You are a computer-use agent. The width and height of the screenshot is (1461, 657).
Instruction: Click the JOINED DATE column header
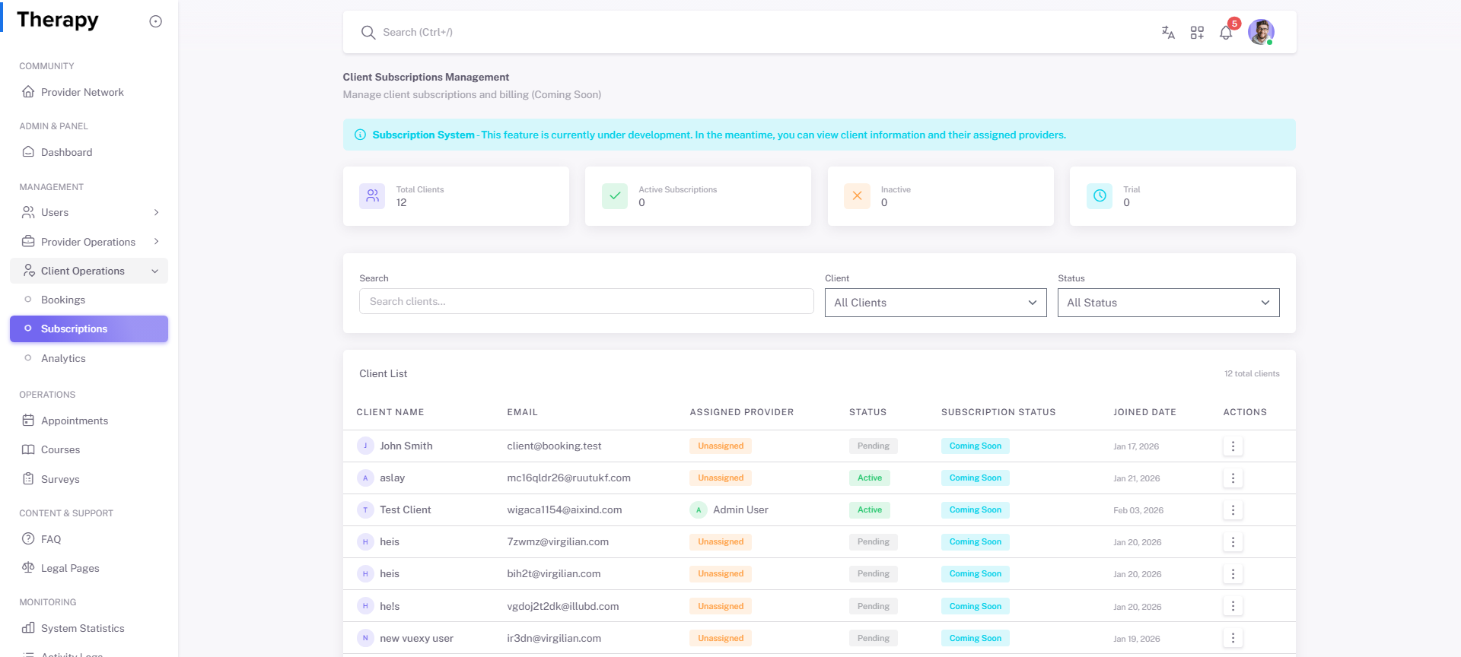point(1144,412)
